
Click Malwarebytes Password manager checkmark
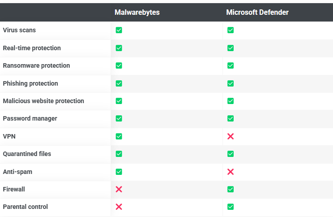[x=119, y=118]
